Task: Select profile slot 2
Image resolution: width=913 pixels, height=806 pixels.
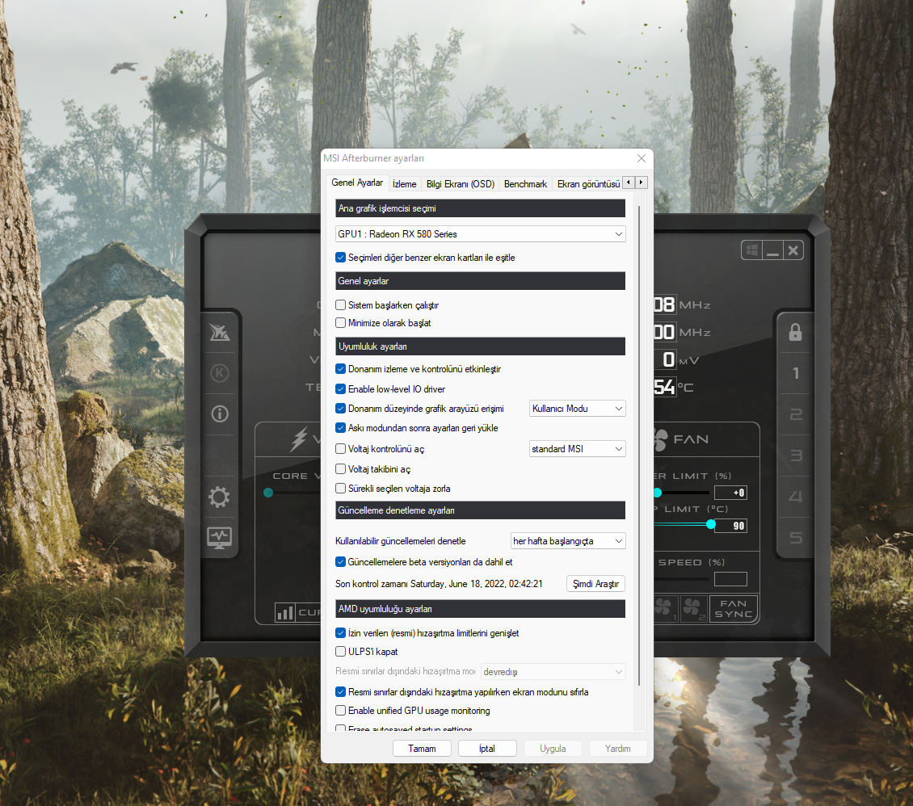Action: 795,414
